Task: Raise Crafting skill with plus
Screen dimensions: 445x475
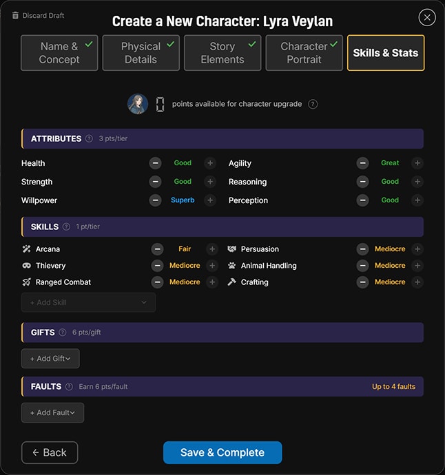Action: [x=417, y=282]
